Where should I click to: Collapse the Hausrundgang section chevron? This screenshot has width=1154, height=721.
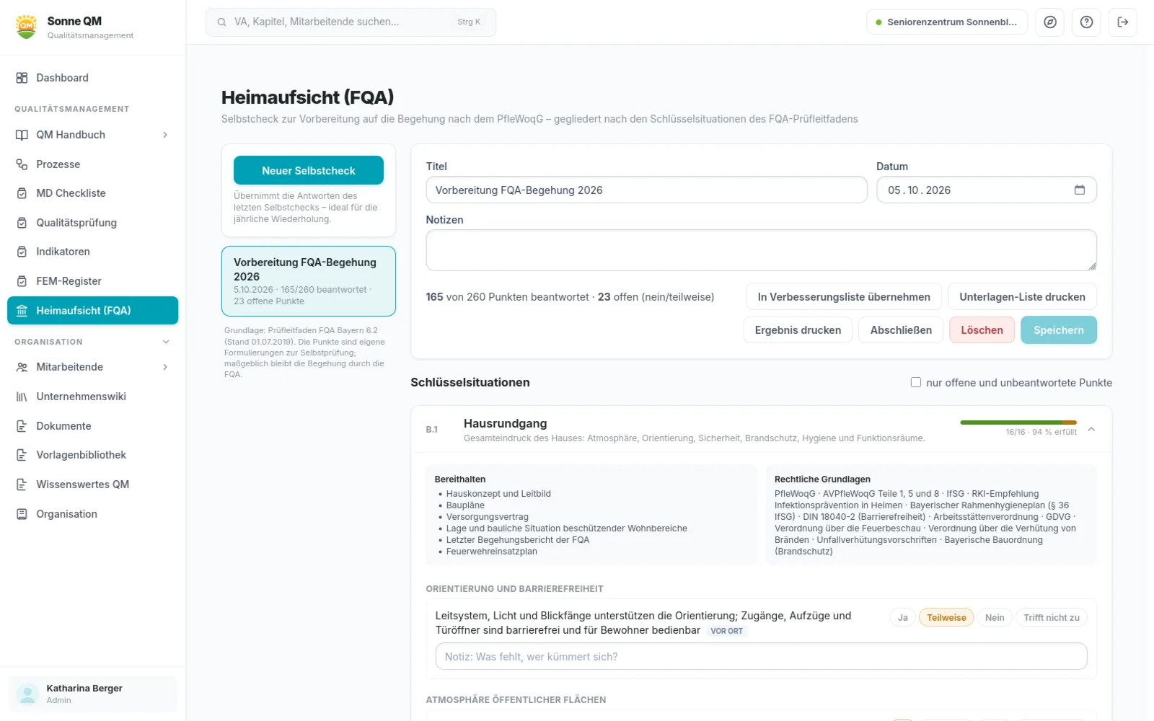[x=1091, y=429]
